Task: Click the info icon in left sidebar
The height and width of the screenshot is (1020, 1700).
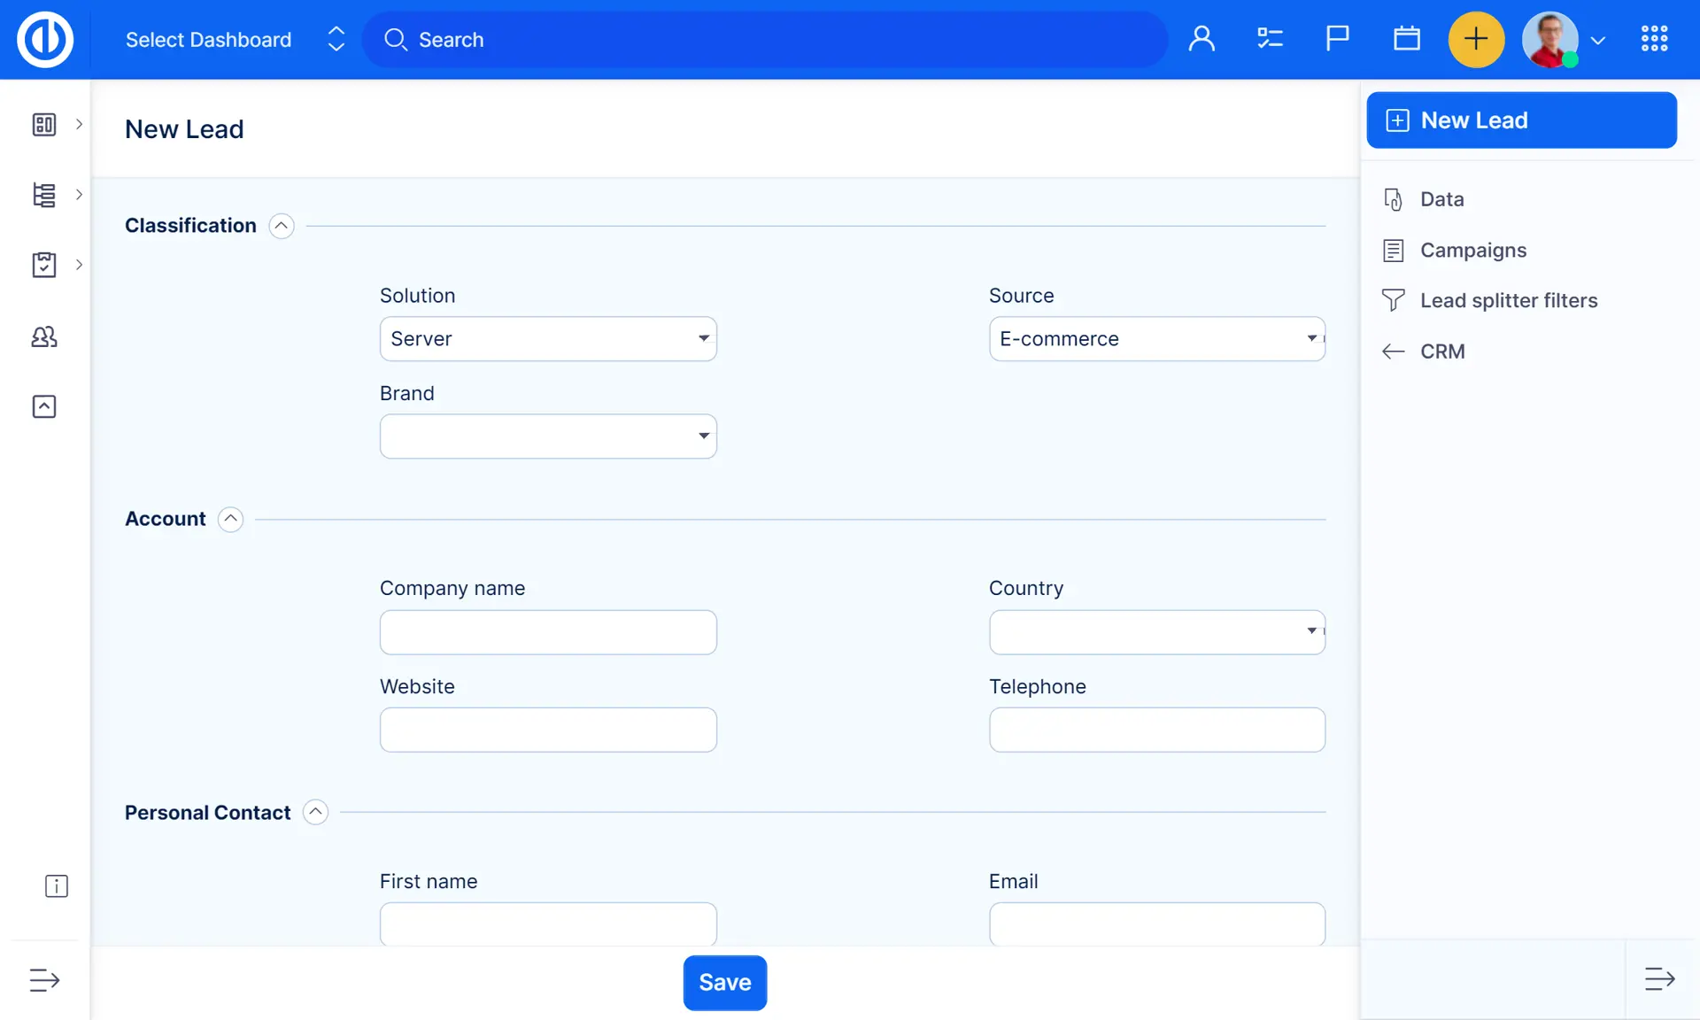Action: click(56, 886)
